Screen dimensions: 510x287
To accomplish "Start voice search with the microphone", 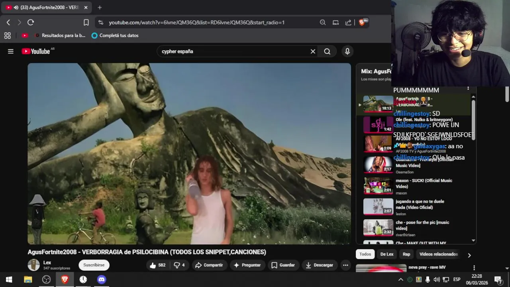I will [x=347, y=51].
